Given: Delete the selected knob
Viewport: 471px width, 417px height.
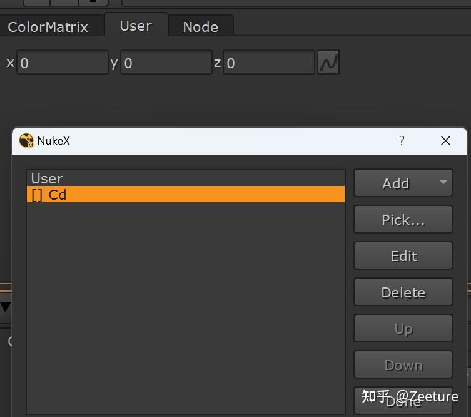Looking at the screenshot, I should (403, 292).
